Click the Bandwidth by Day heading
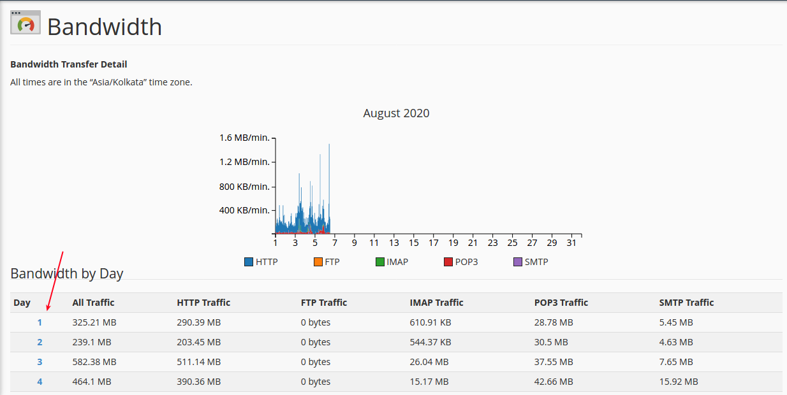787x395 pixels. click(67, 273)
